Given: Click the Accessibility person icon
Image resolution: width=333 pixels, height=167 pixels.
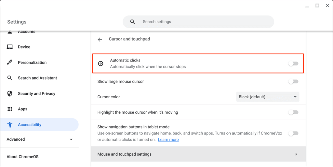Looking at the screenshot, I should 10,125.
